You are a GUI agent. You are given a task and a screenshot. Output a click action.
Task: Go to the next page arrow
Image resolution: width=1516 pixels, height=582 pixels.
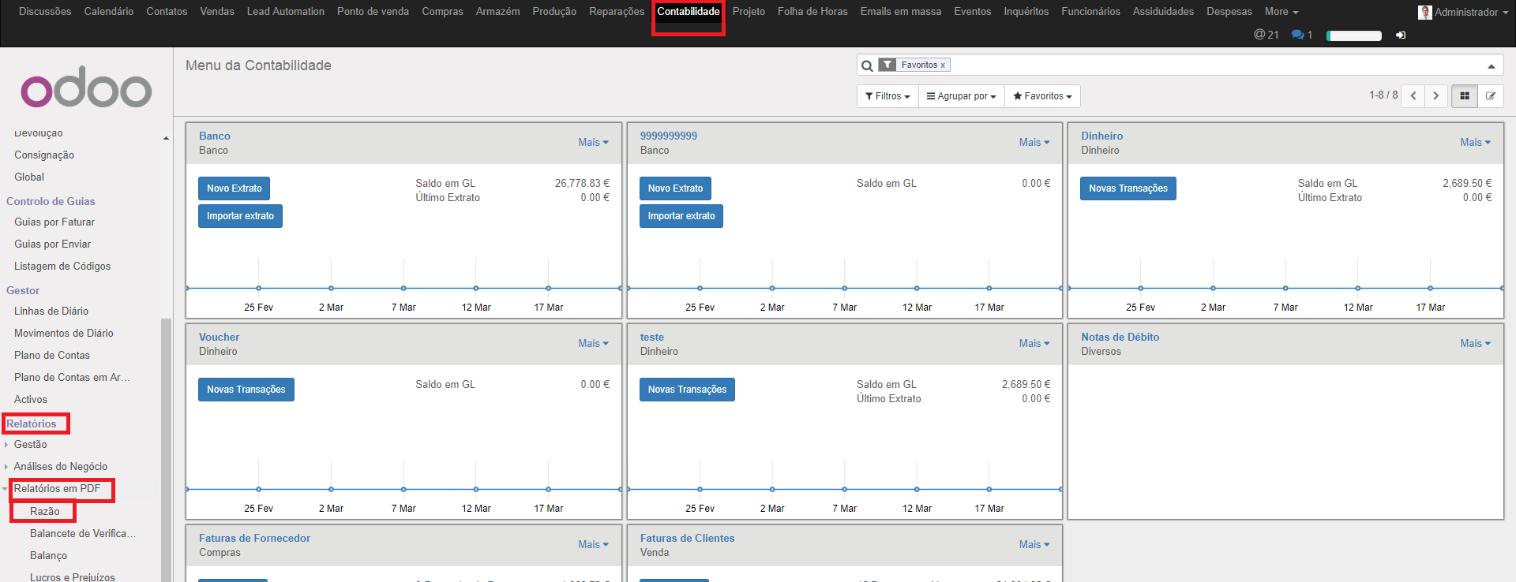click(1435, 96)
